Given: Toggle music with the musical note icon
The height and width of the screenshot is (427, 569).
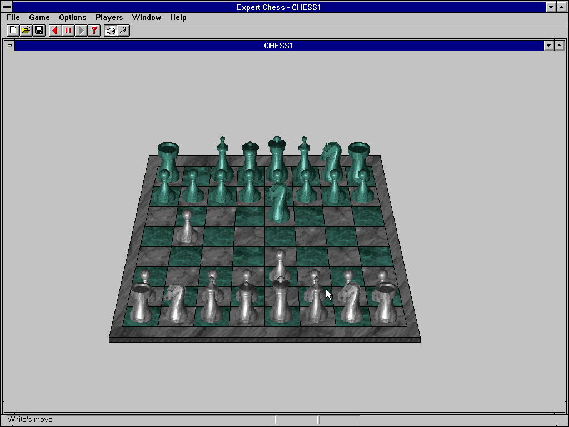Looking at the screenshot, I should [x=123, y=31].
